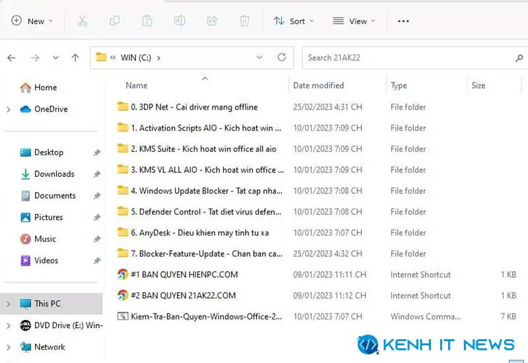Expand the address bar history chevron

tap(259, 57)
